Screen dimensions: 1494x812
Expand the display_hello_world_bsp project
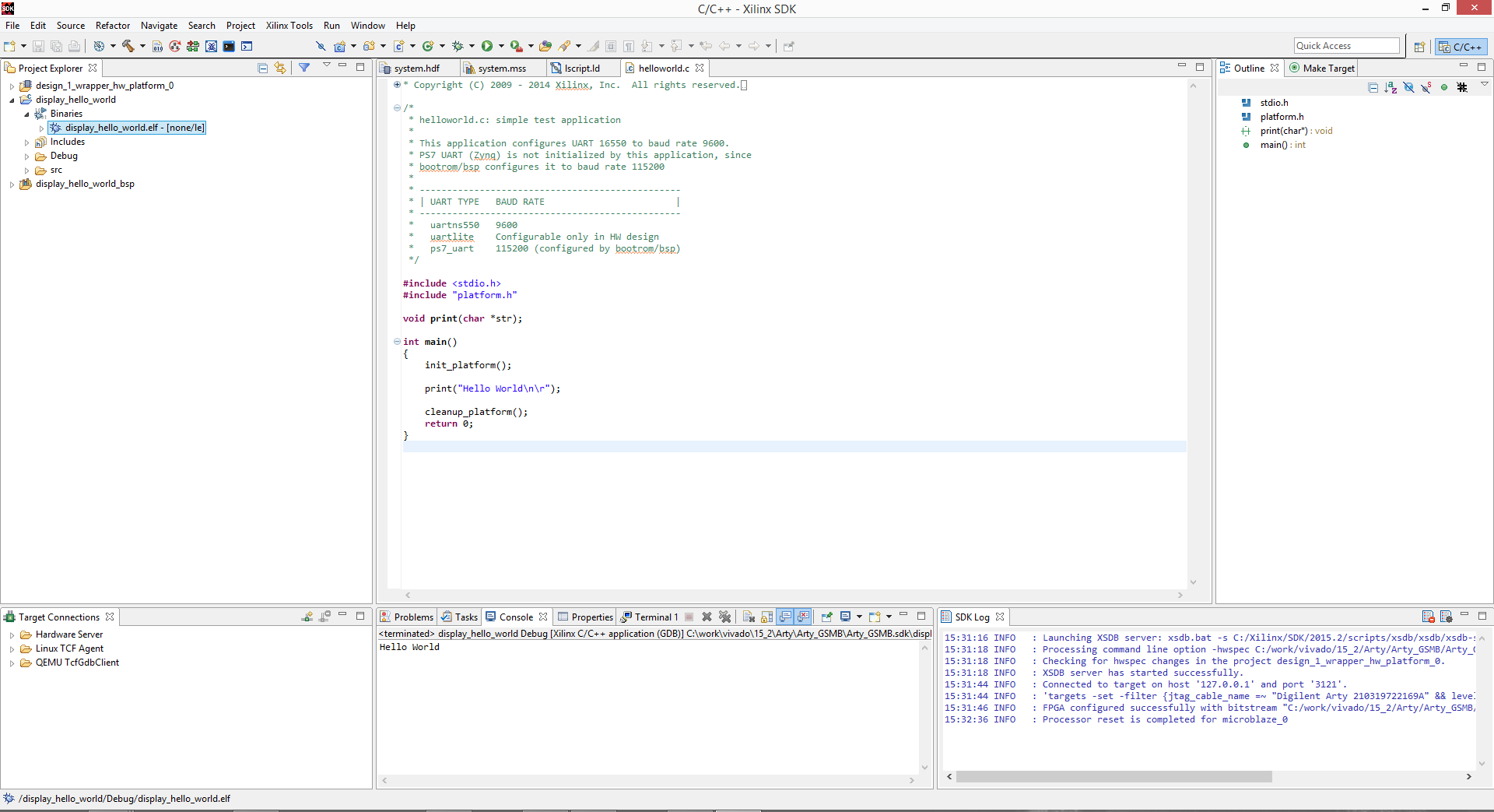pos(12,185)
